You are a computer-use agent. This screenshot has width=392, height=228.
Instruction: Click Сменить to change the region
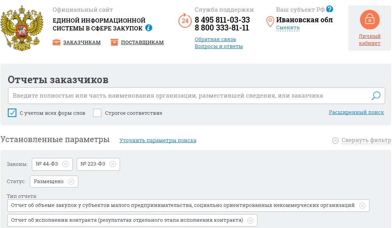point(288,28)
